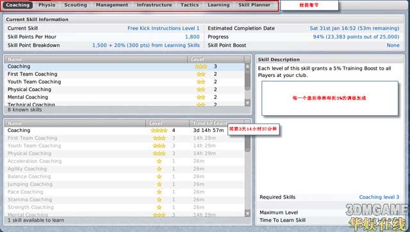
Task: Click the learnable skills scrollbar down arrow
Action: point(248,213)
